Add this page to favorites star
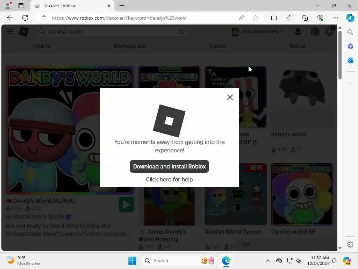 (256, 18)
